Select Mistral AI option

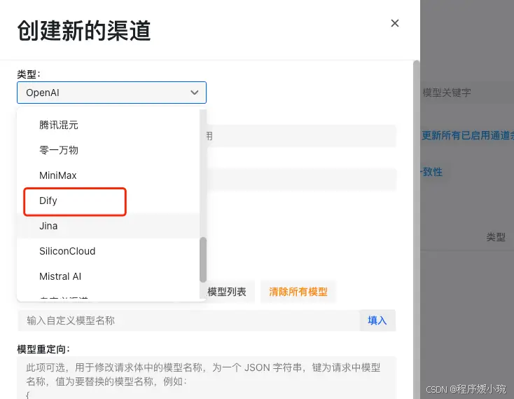(108, 276)
